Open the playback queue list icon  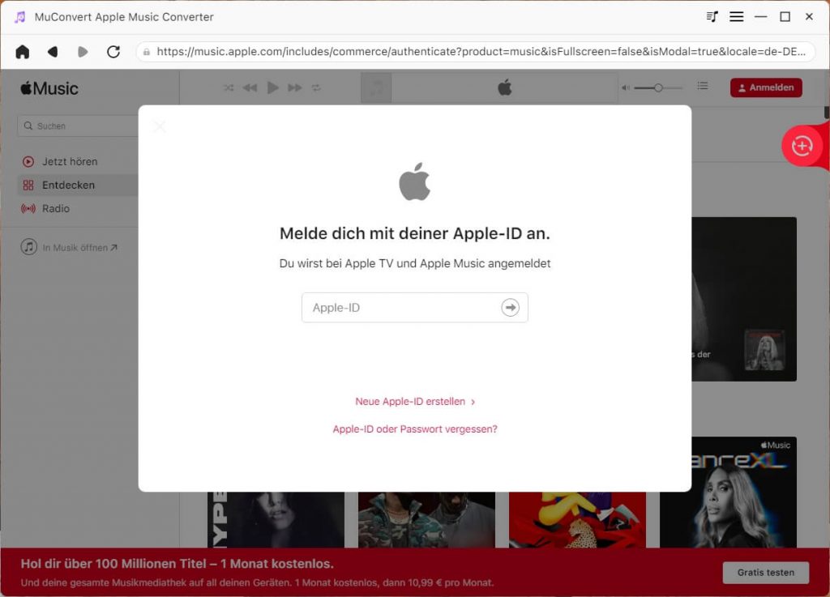coord(703,86)
